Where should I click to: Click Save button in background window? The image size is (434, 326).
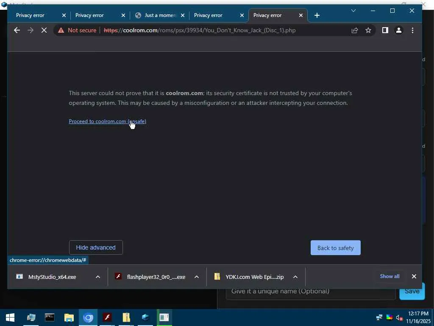(x=412, y=292)
